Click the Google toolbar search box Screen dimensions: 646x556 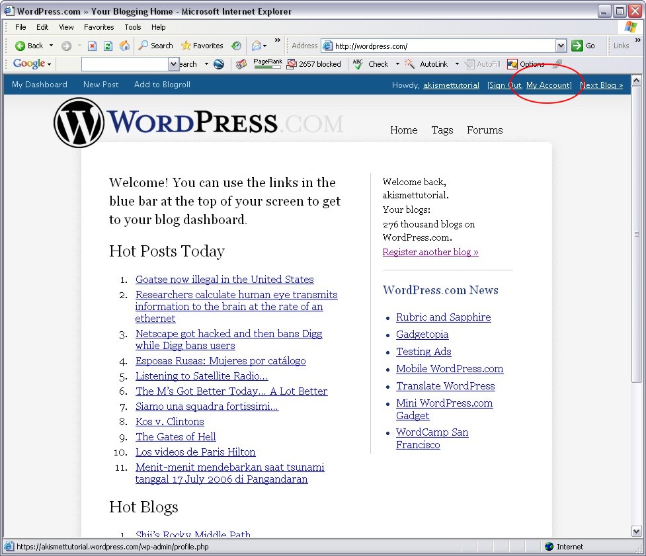pos(125,64)
